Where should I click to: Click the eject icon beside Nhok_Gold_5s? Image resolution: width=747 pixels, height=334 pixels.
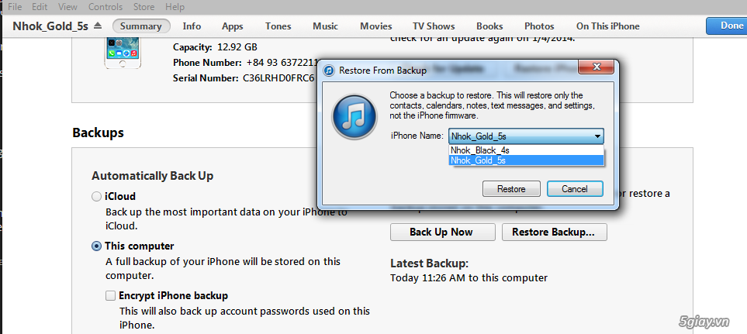[x=98, y=26]
